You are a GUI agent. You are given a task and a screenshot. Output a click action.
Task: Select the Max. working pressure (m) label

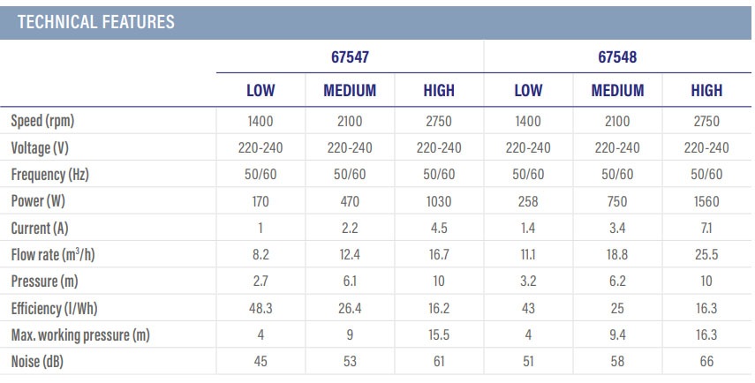(81, 334)
